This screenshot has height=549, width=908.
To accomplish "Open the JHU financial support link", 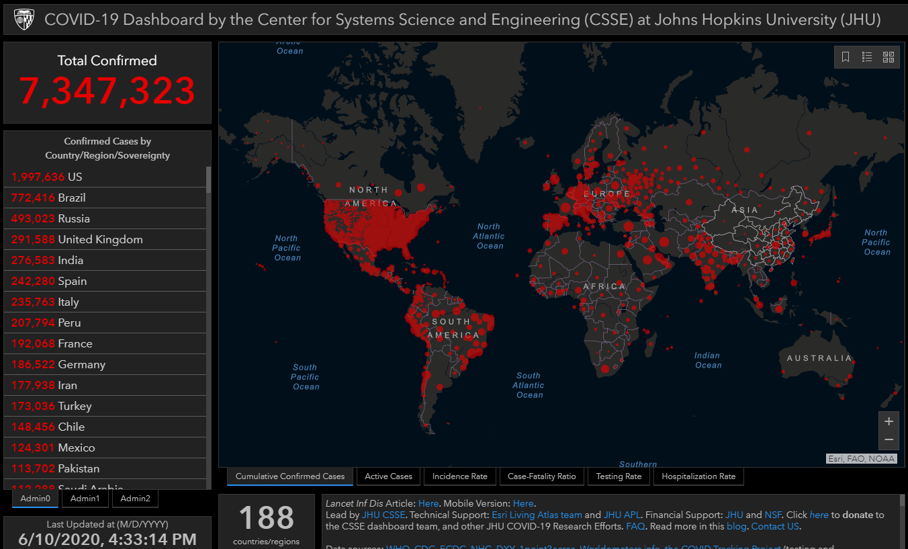I will [734, 515].
